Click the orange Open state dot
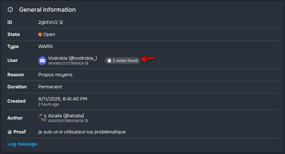Image resolution: width=285 pixels, height=154 pixels. tap(40, 34)
